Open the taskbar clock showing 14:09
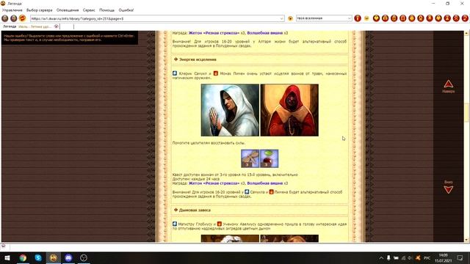The height and width of the screenshot is (264, 470). coord(444,258)
